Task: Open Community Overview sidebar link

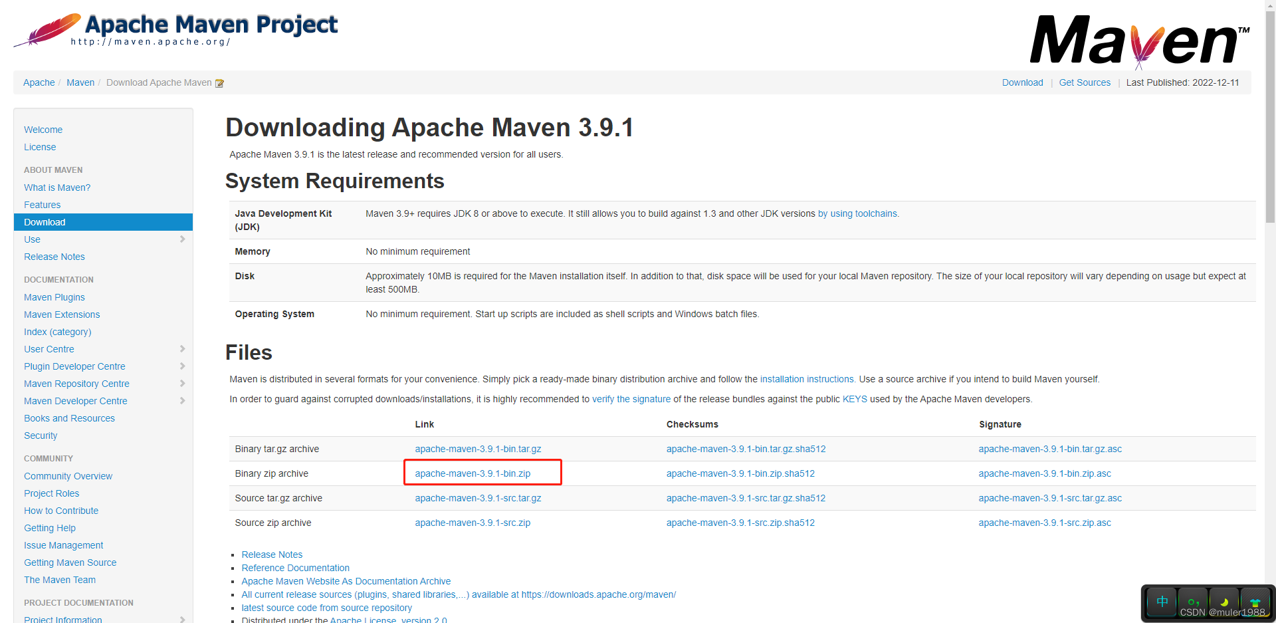Action: [x=68, y=476]
